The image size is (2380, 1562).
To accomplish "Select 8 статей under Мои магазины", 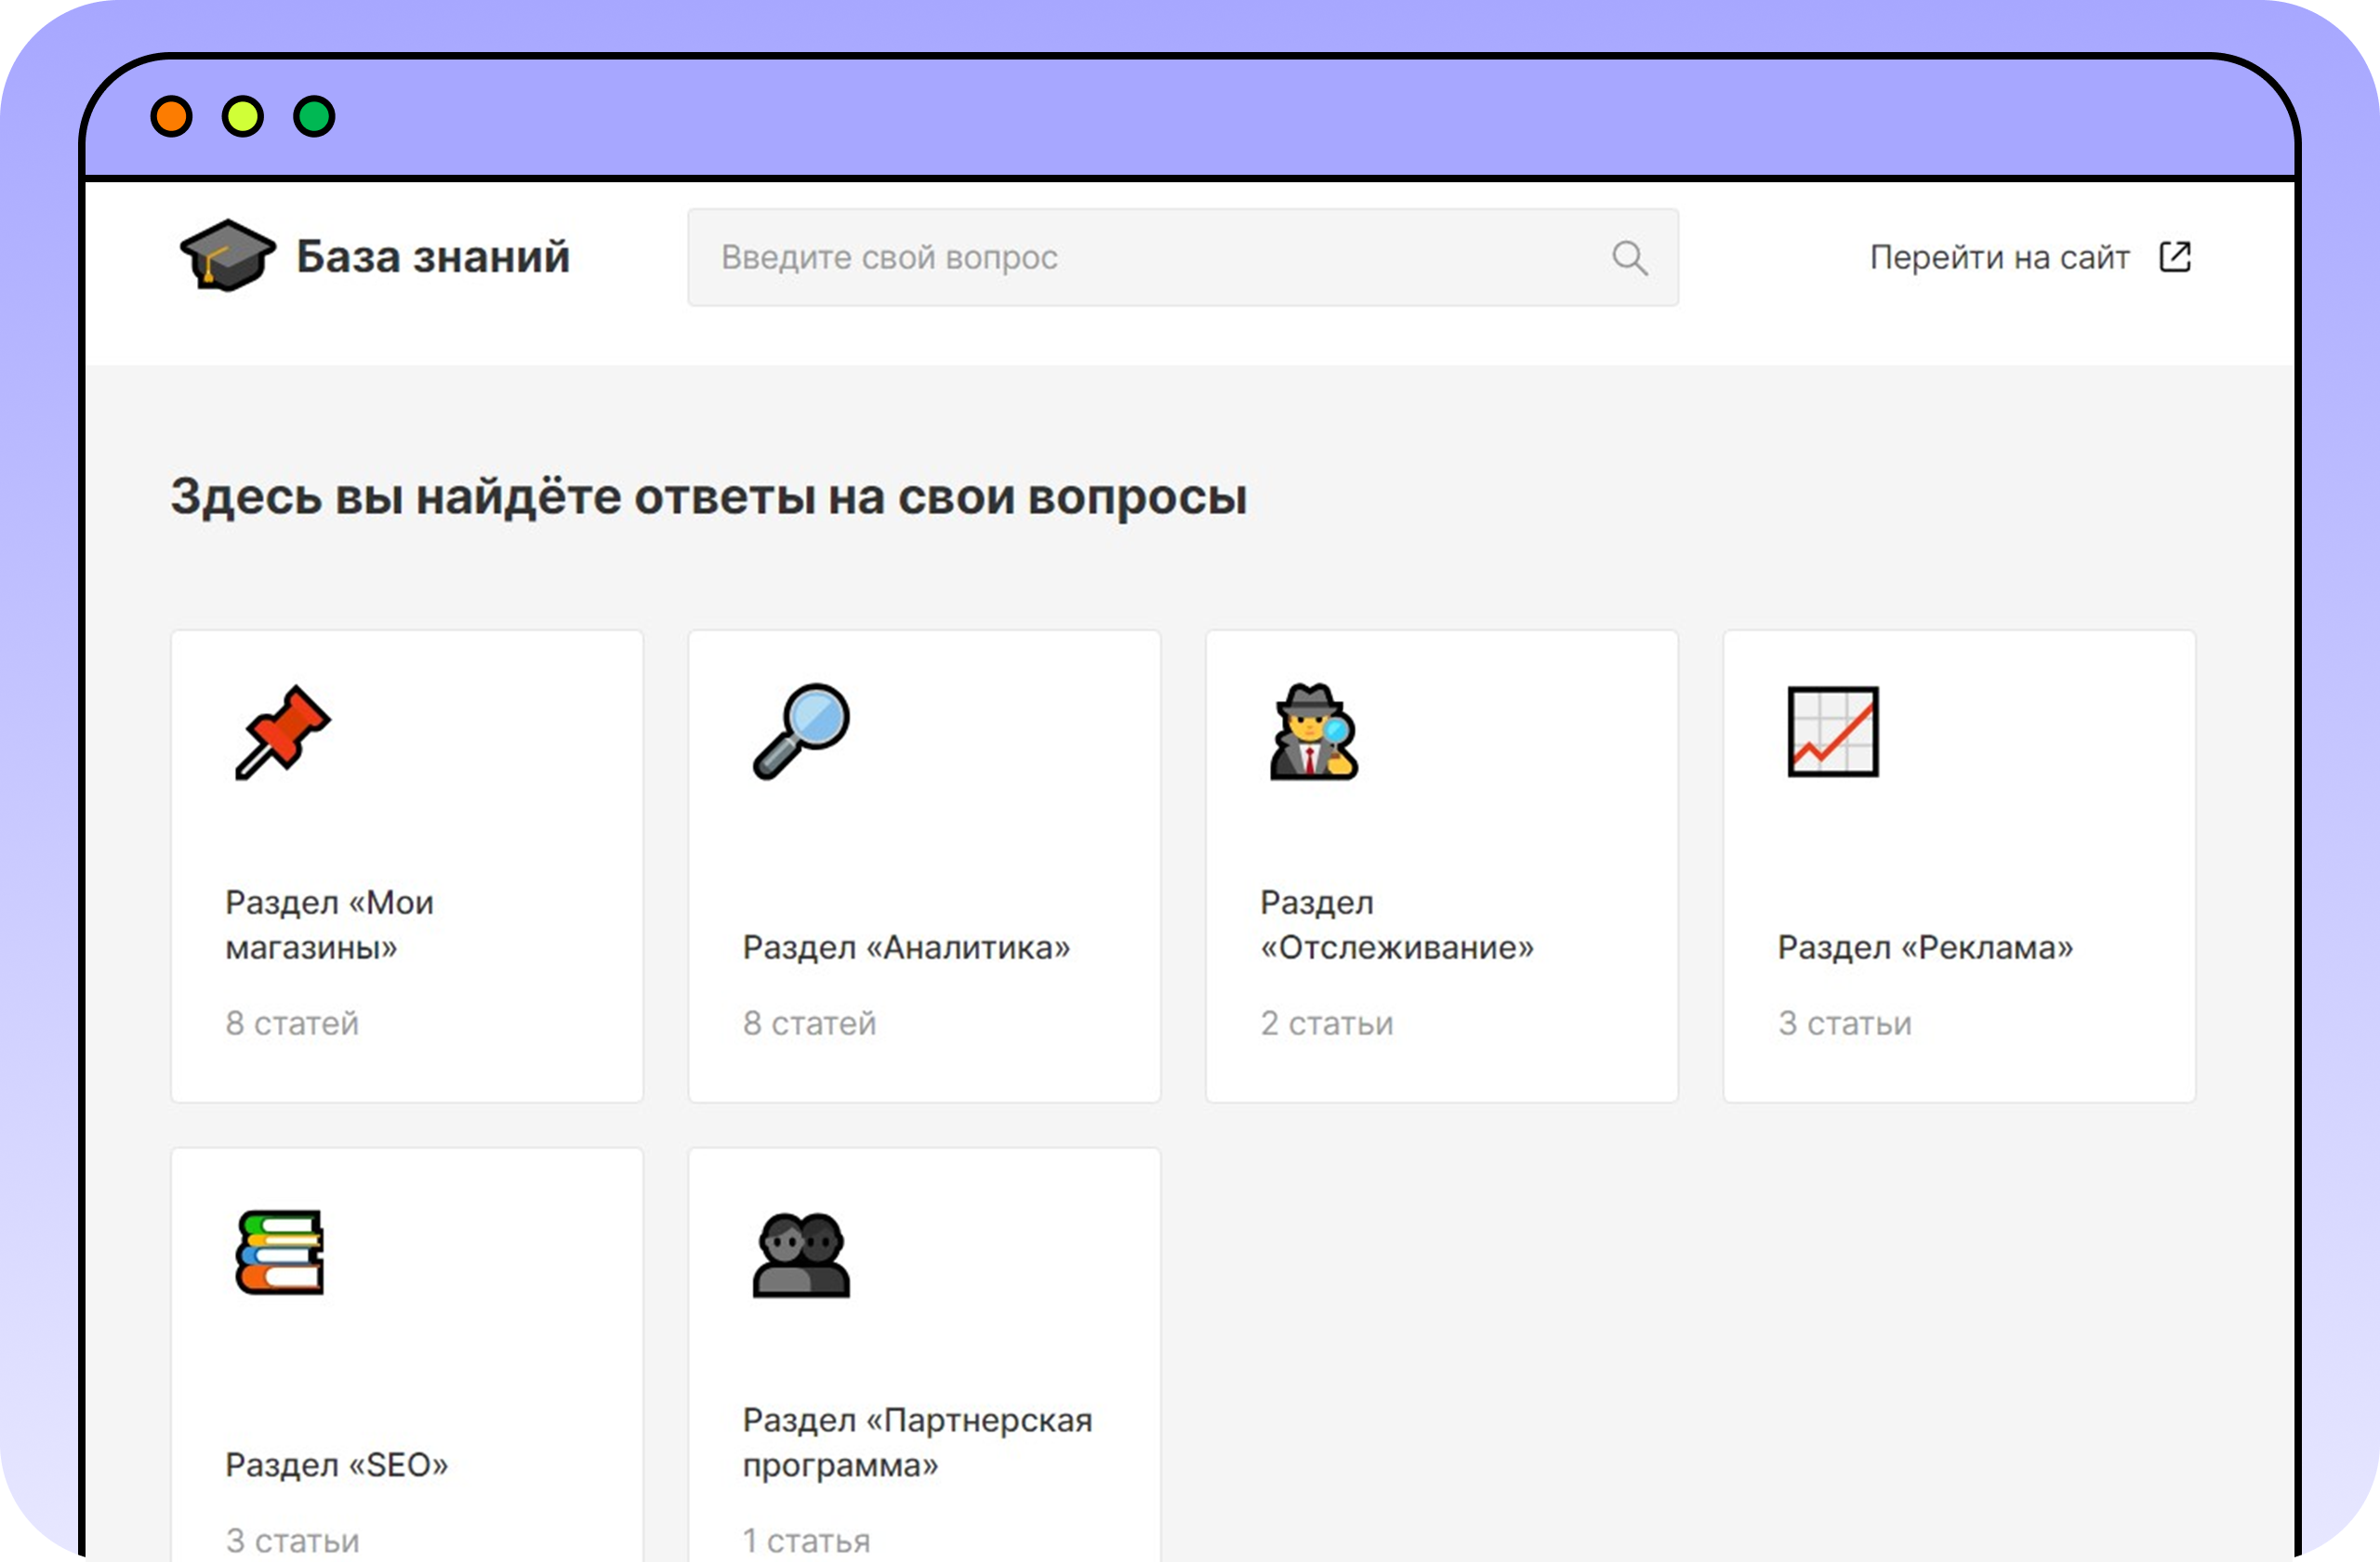I will click(292, 1023).
